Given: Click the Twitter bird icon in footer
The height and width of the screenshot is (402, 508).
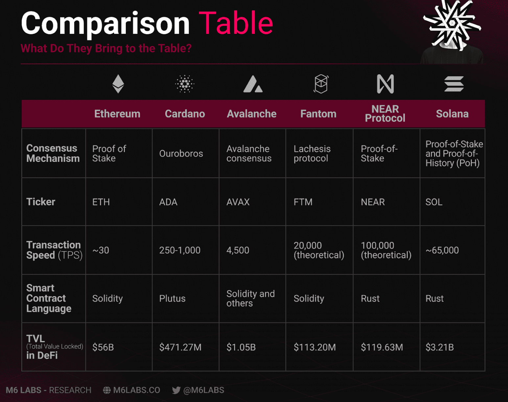Looking at the screenshot, I should coord(176,390).
